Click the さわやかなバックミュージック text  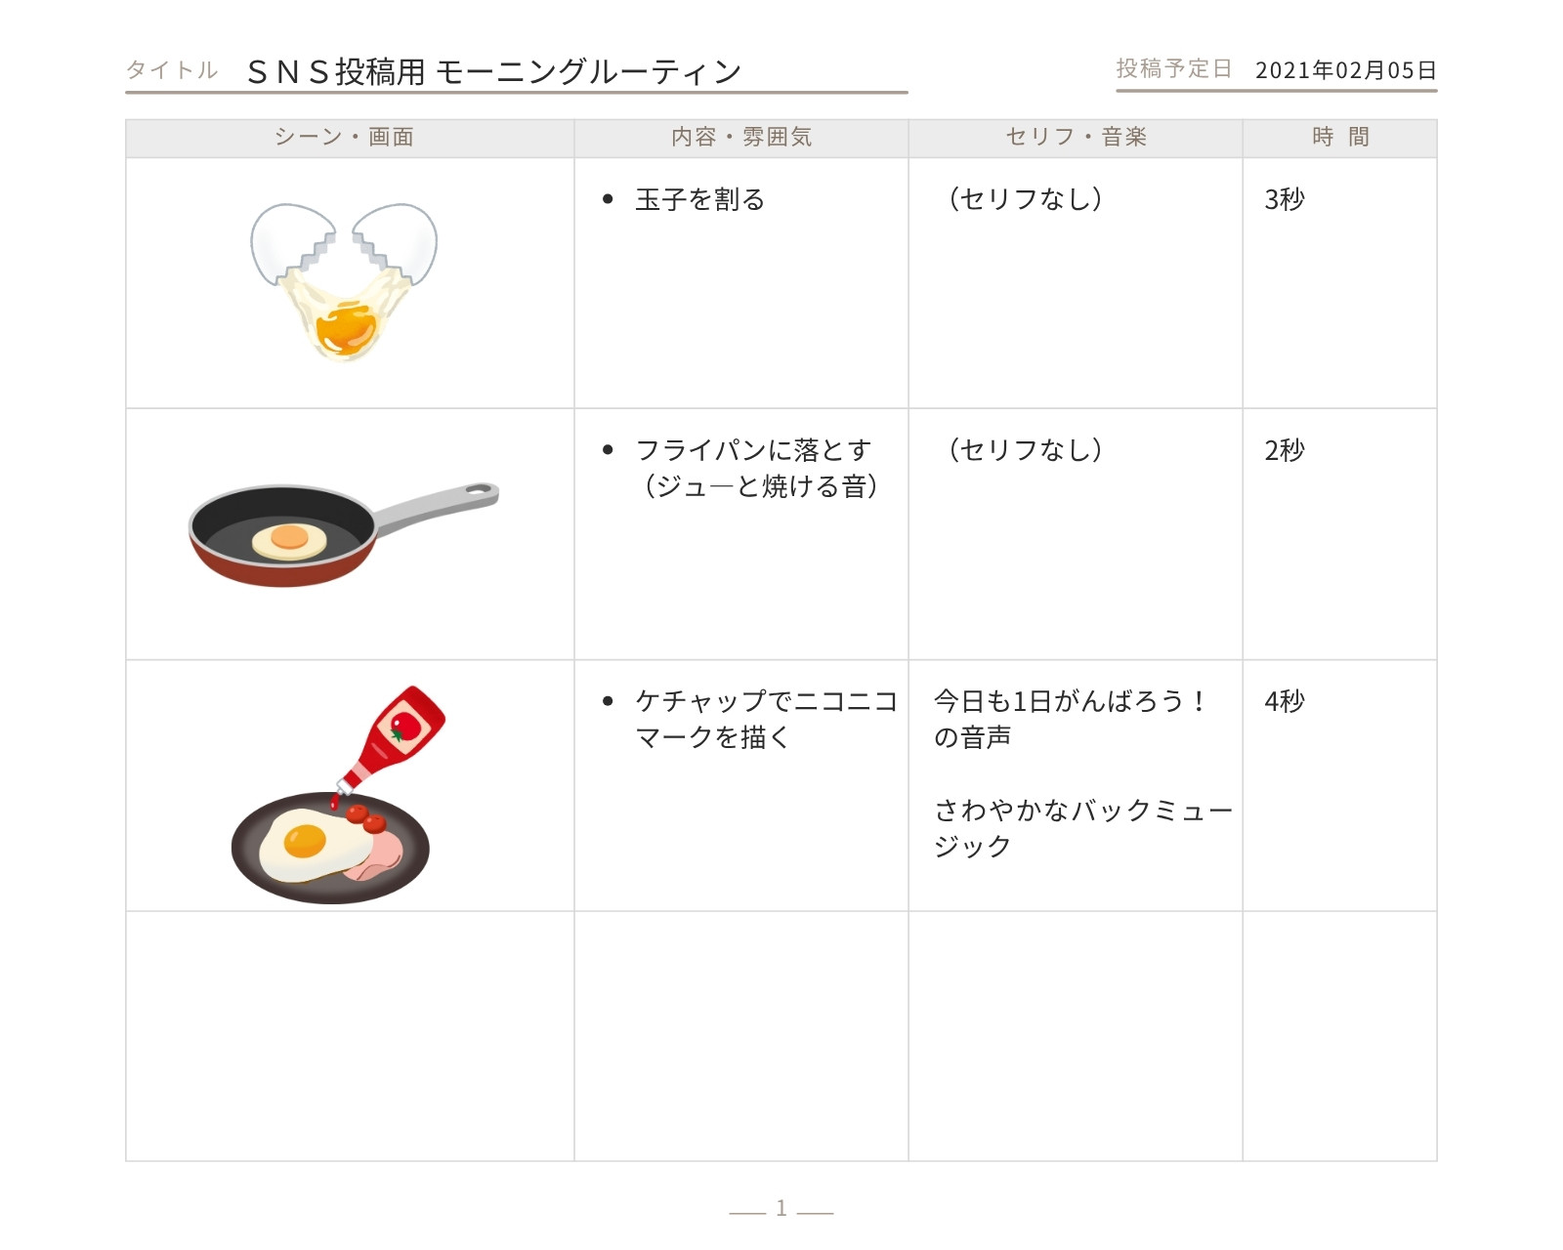(1082, 828)
